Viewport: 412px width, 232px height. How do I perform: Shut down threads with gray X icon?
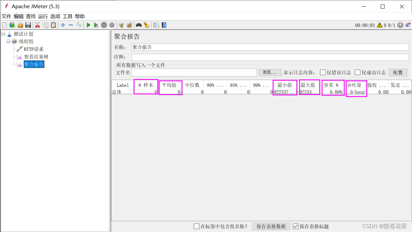click(112, 25)
